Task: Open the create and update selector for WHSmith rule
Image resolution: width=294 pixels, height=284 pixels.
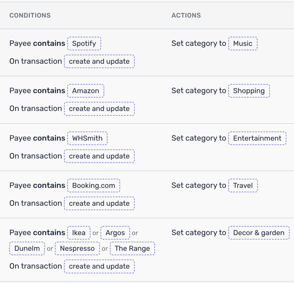Action: click(99, 156)
